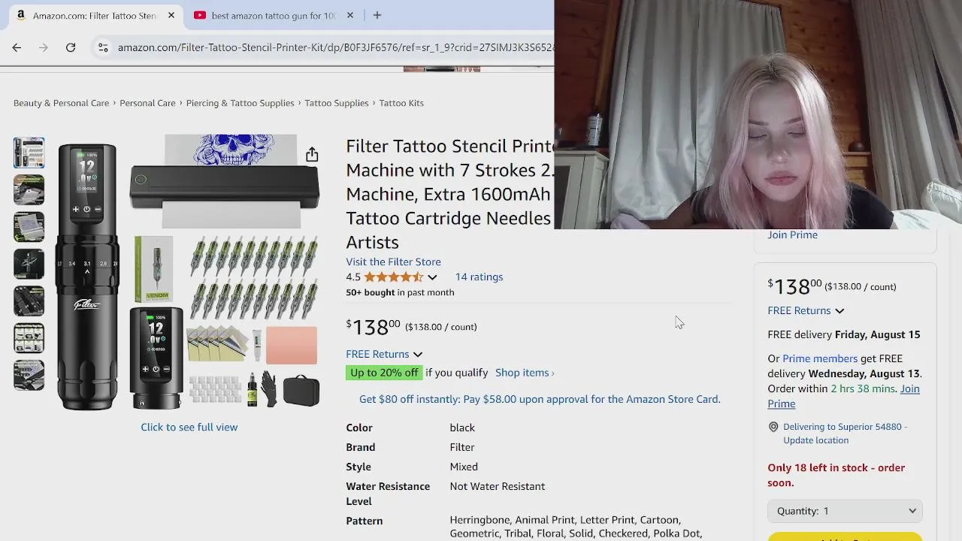
Task: Open the Quantity dropdown
Action: click(x=846, y=511)
